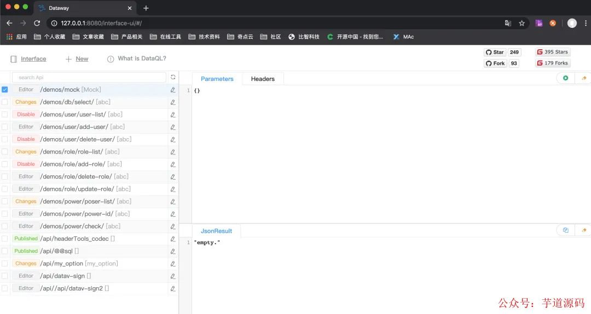Image resolution: width=591 pixels, height=314 pixels.
Task: Open the 文章收藏 bookmarks folder
Action: pos(88,37)
